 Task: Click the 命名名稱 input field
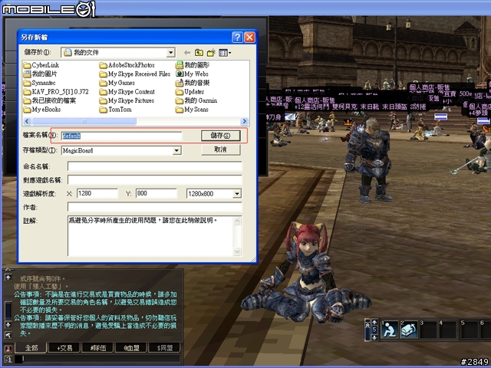coord(155,166)
